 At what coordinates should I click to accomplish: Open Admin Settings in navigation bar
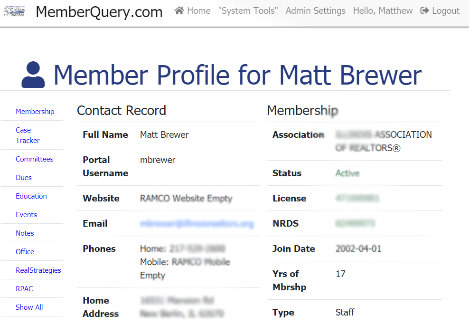click(x=315, y=10)
